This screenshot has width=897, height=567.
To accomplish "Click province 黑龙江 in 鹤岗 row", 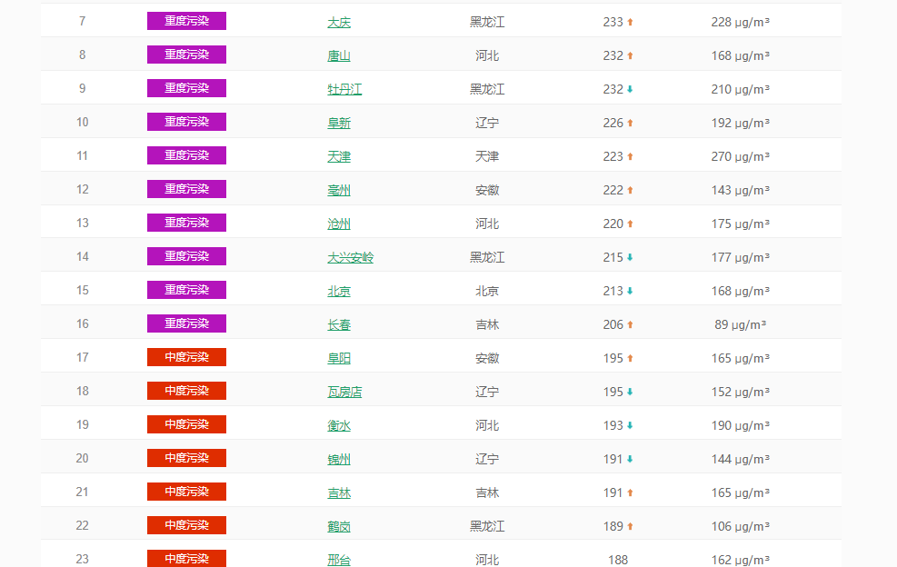I will coord(487,526).
